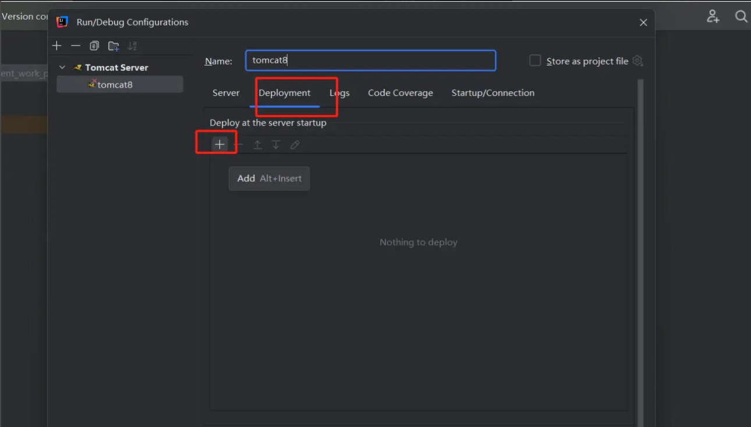751x427 pixels.
Task: Click the dialog's vertical scrollbar
Action: tap(641, 253)
